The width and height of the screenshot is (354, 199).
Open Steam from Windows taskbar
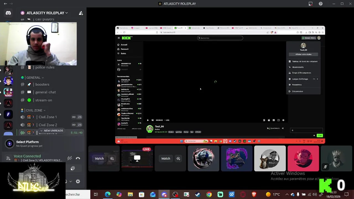(x=198, y=195)
